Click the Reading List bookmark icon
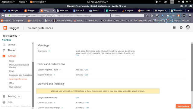The height and width of the screenshot is (109, 193). point(4,96)
